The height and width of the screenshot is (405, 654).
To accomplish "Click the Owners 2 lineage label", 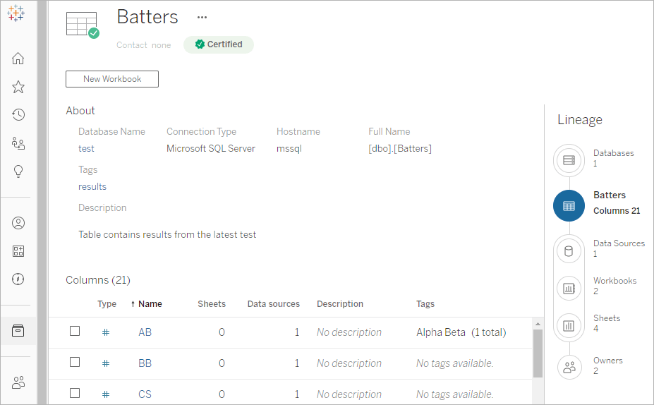I will pos(607,365).
